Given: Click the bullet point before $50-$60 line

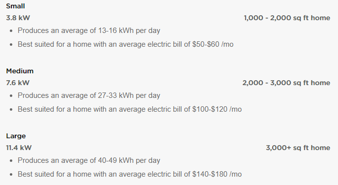Looking at the screenshot, I should tap(11, 44).
